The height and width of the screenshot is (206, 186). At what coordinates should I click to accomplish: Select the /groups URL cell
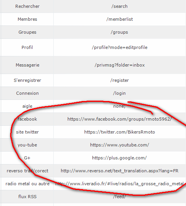(119, 32)
